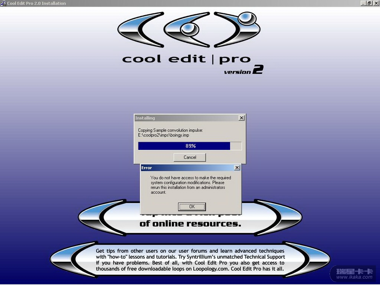Click the Loopology.com description paragraph
Viewport: 380px width, 285px height.
[190, 260]
